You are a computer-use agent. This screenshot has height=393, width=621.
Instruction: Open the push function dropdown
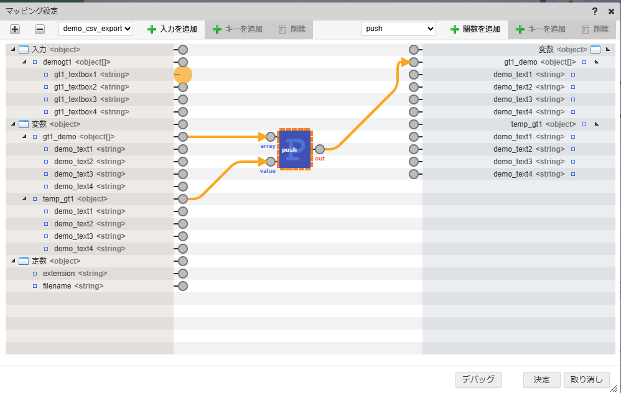tap(399, 29)
